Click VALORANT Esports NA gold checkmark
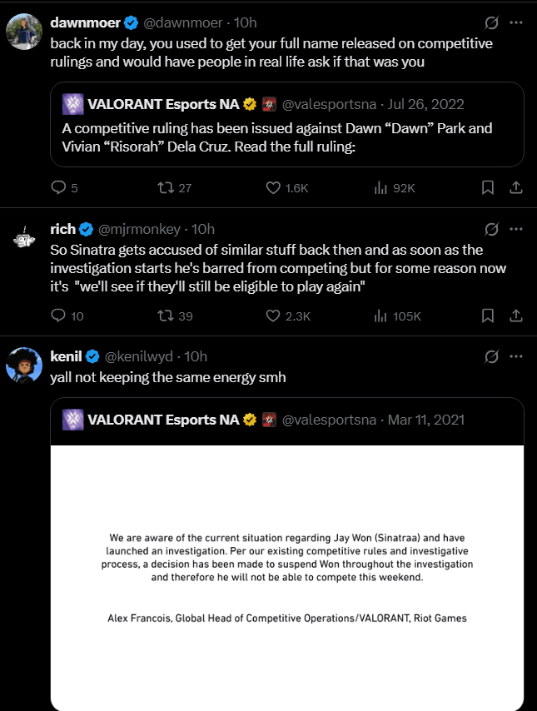This screenshot has height=711, width=537. click(248, 103)
